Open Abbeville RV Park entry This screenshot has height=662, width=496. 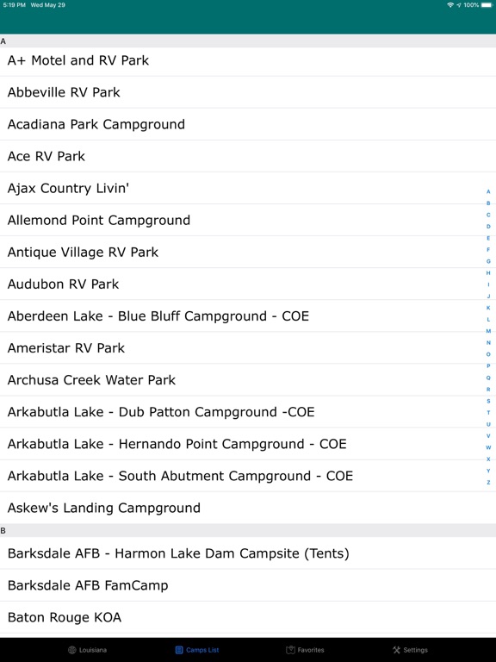pos(248,92)
